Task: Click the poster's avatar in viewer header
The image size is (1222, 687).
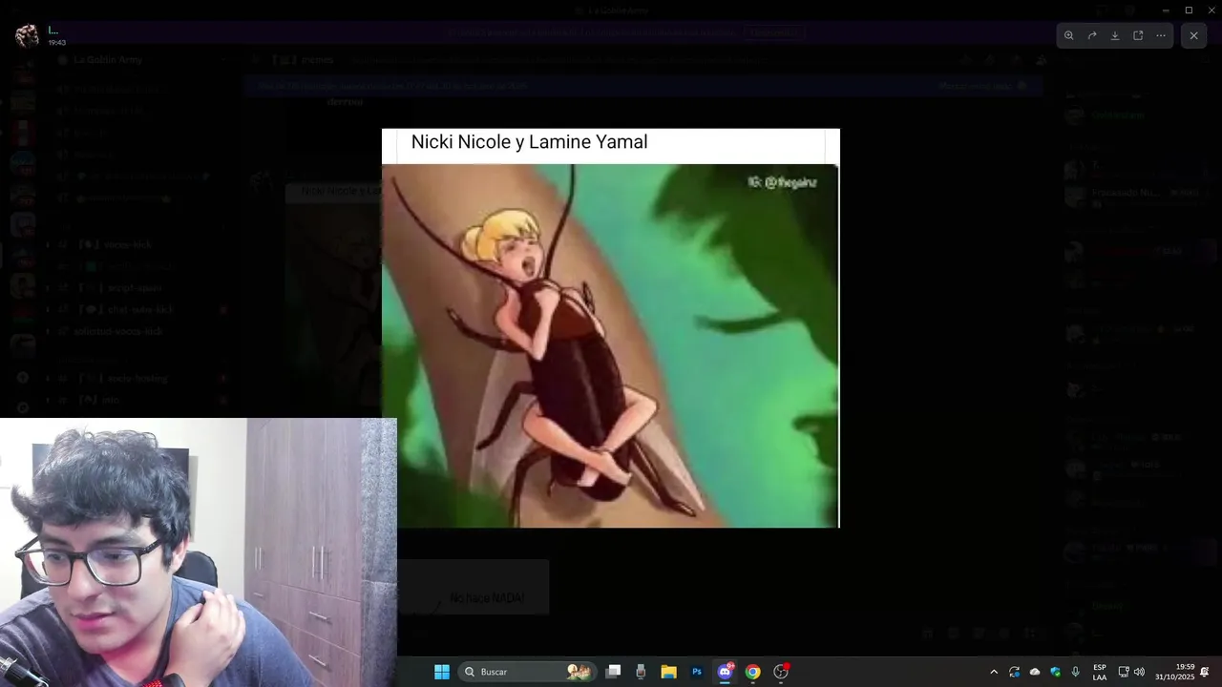Action: pos(27,35)
